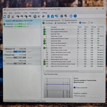Click the blue refresh arrows toolbar icon
This screenshot has width=107, height=107.
(x=5, y=16)
